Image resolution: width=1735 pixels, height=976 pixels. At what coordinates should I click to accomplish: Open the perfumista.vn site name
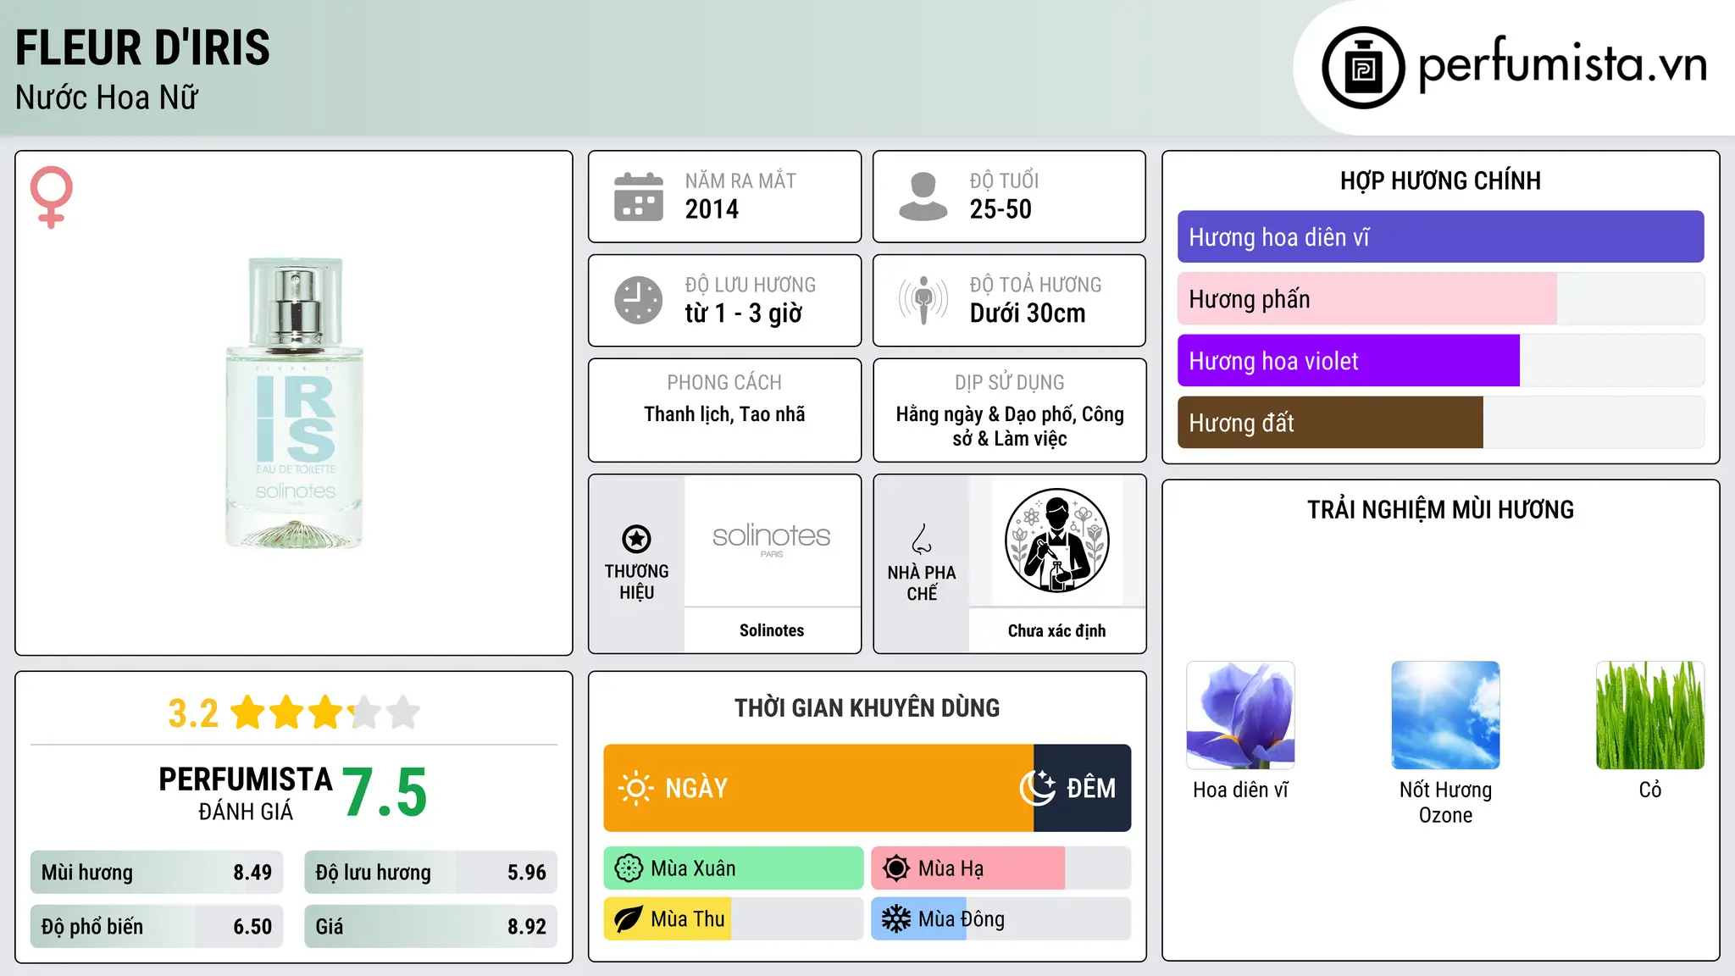[x=1563, y=64]
